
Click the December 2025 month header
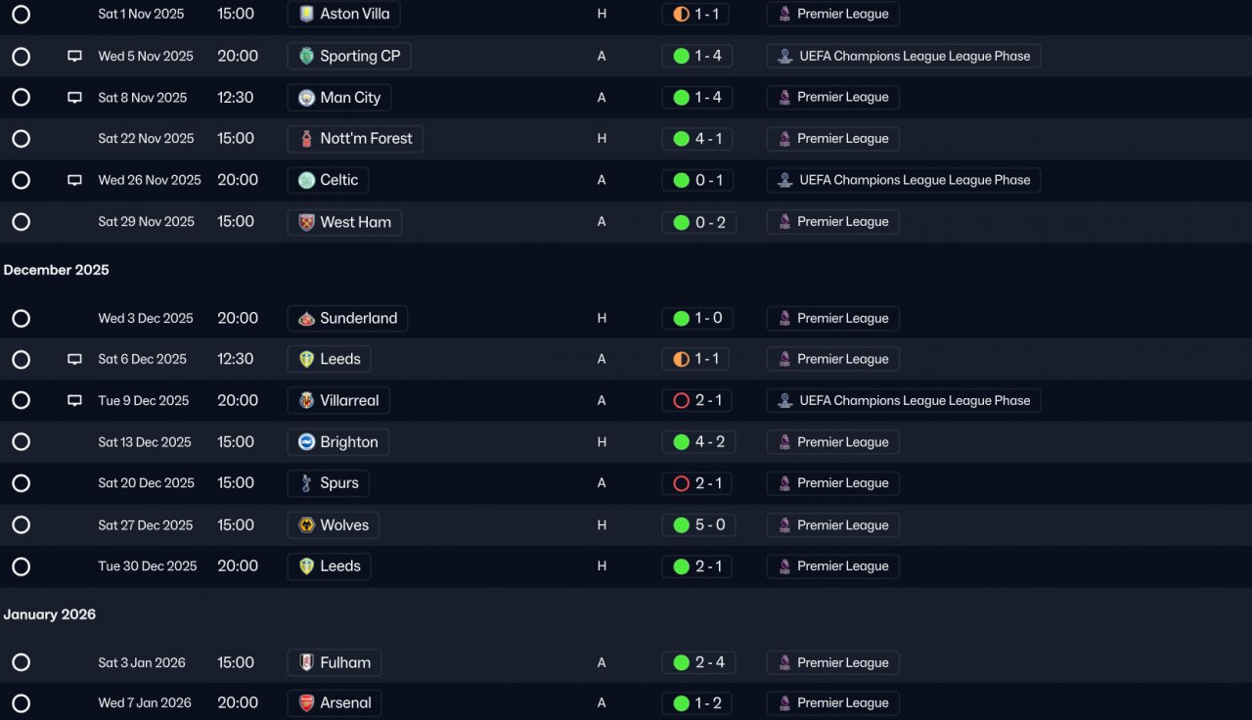pos(57,270)
